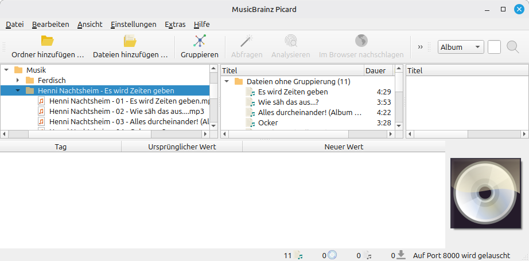
Task: Expand the Ferdisch folder
Action: 18,80
